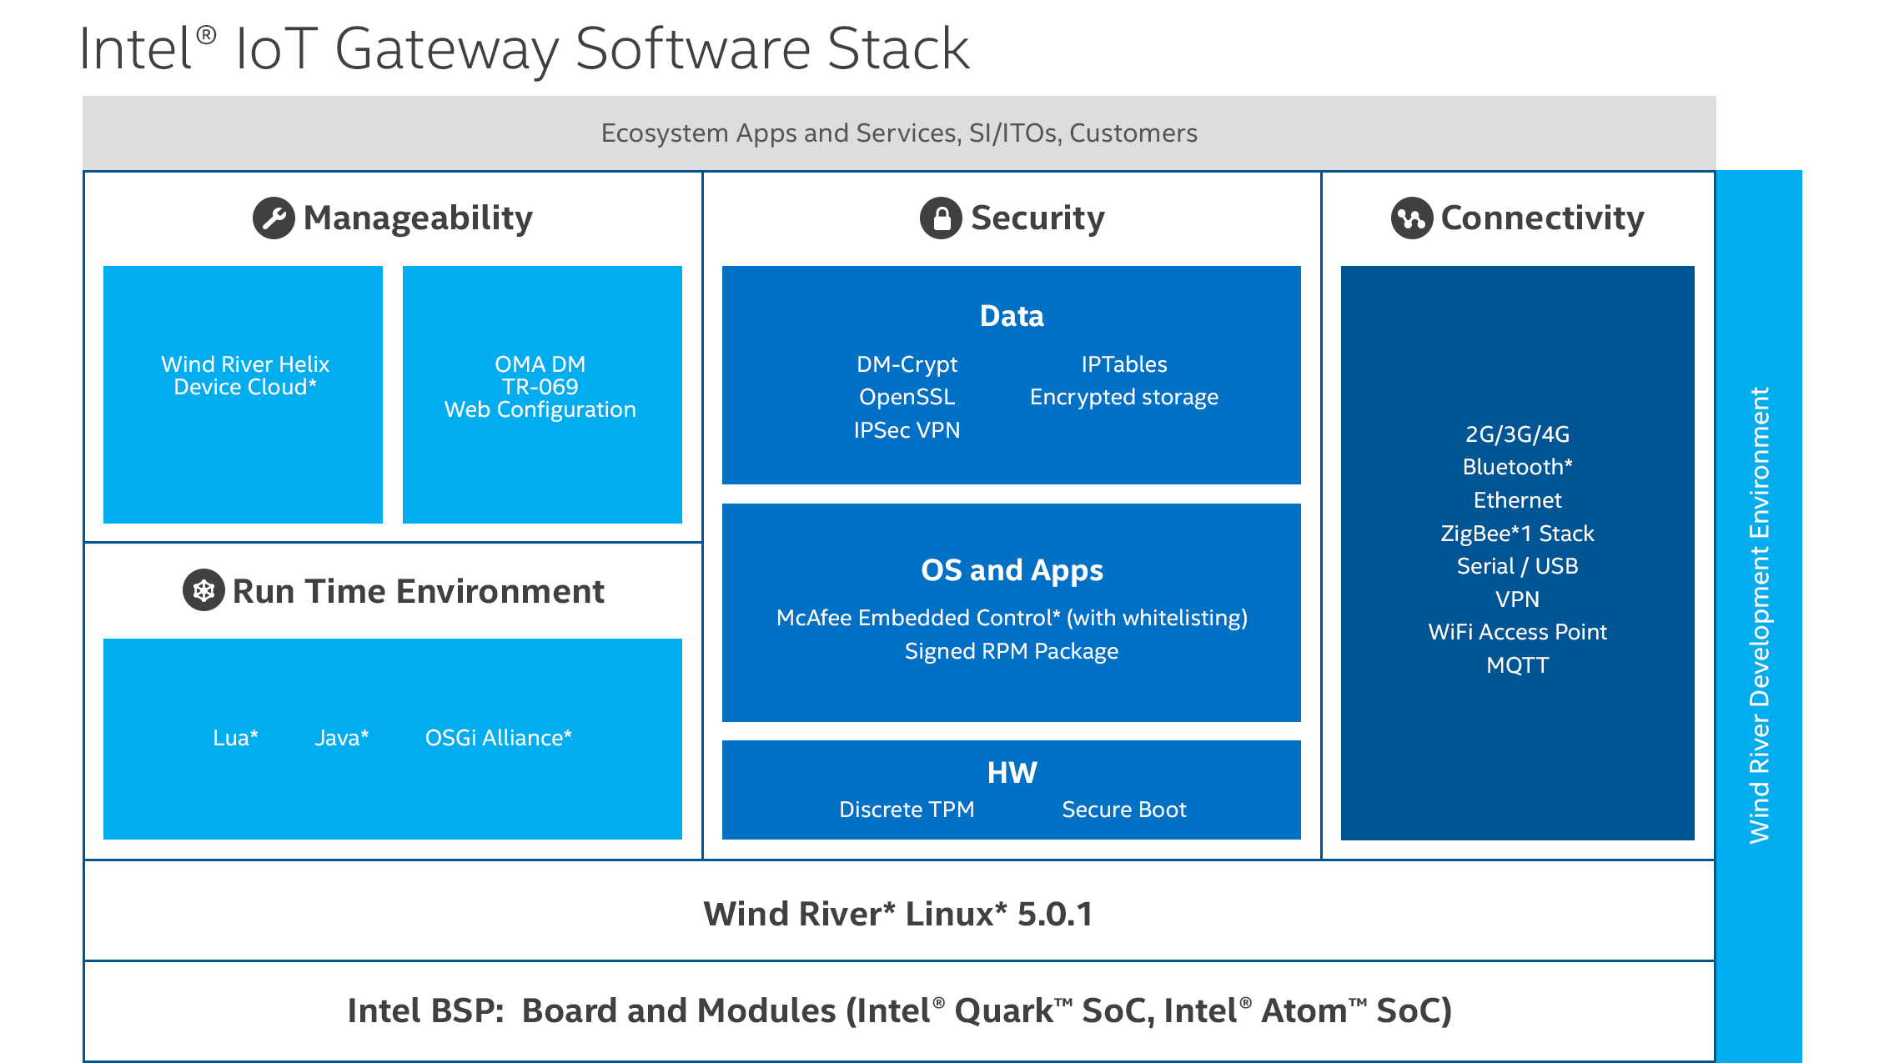Click the Java runtime label
1889x1063 pixels.
(341, 738)
